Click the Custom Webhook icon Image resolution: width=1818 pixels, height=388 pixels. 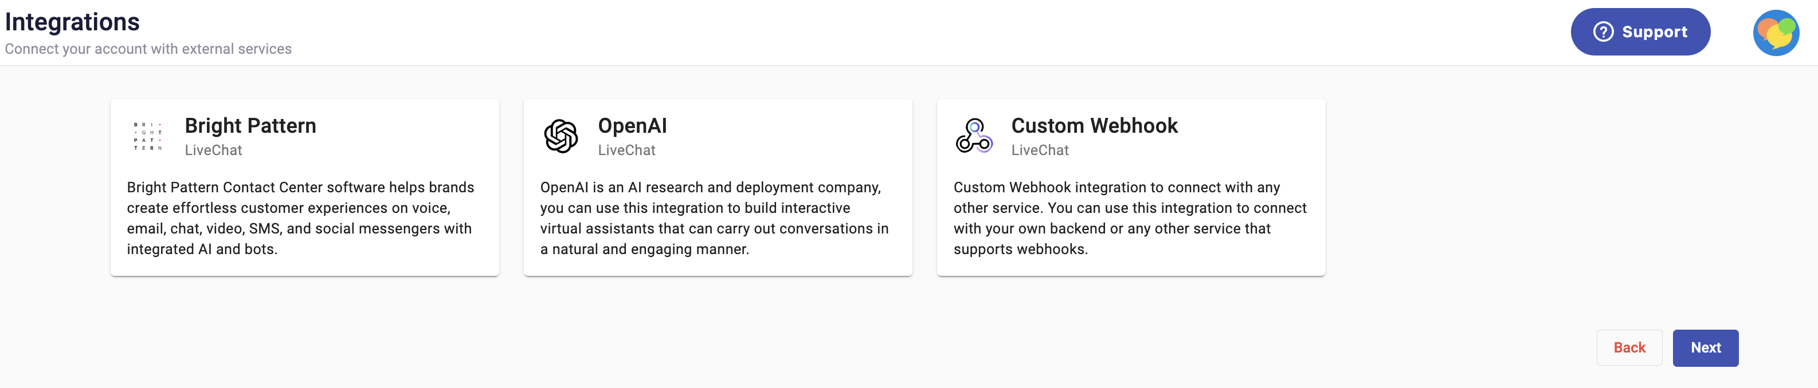(974, 136)
